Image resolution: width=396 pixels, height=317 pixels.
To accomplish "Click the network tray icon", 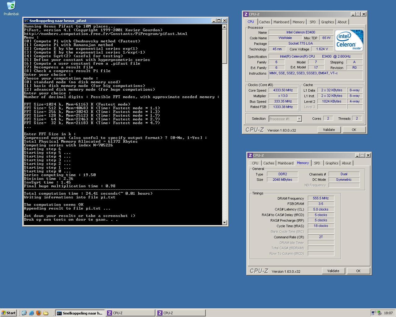I will pyautogui.click(x=374, y=313).
